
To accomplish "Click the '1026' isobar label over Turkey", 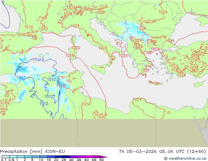I will click(194, 68).
